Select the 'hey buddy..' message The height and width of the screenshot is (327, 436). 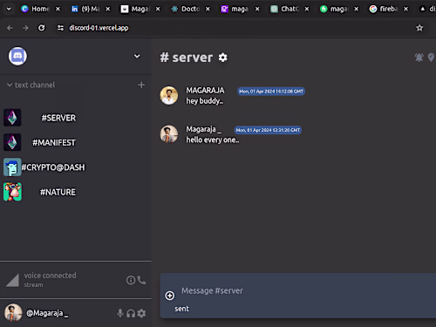pyautogui.click(x=205, y=101)
